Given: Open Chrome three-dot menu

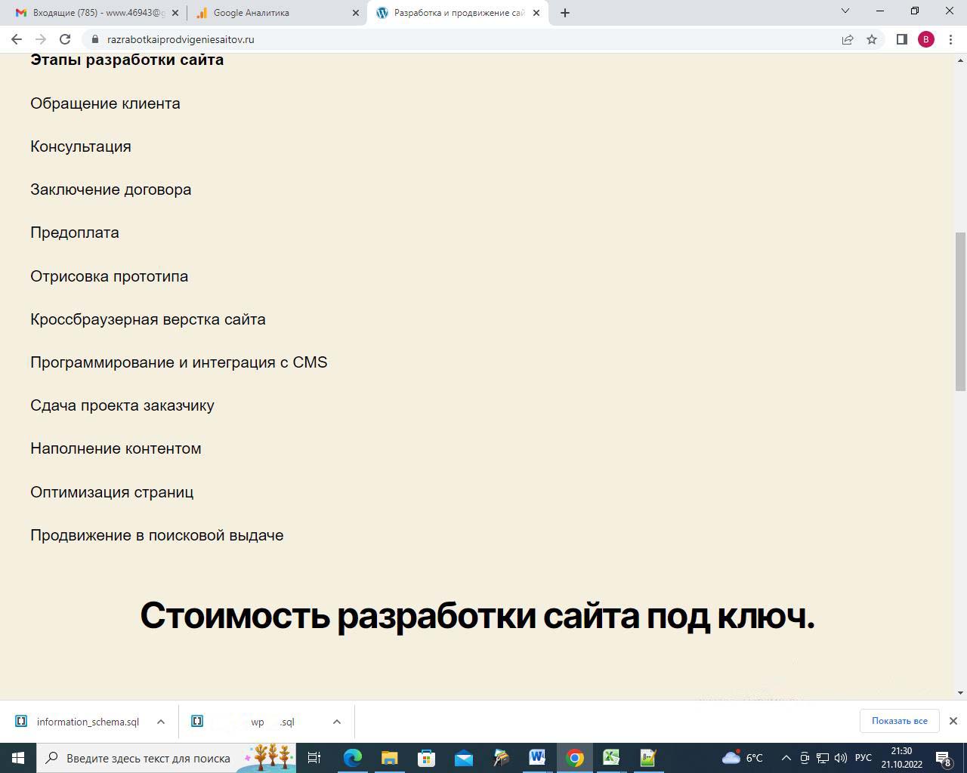Looking at the screenshot, I should [x=950, y=39].
